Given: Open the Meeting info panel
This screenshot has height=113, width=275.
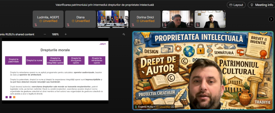Looking at the screenshot, I should pos(261,5).
